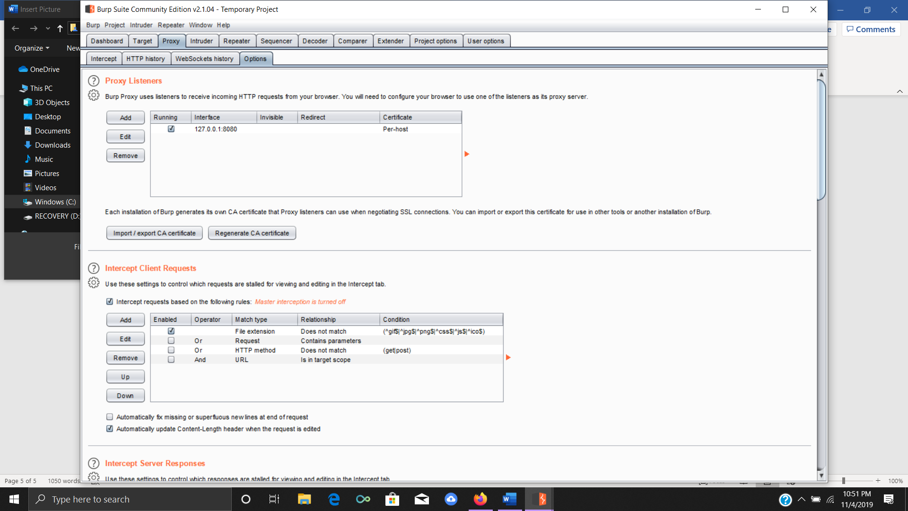The image size is (908, 511).
Task: Open Proxy Listeners settings gear menu
Action: pos(94,95)
